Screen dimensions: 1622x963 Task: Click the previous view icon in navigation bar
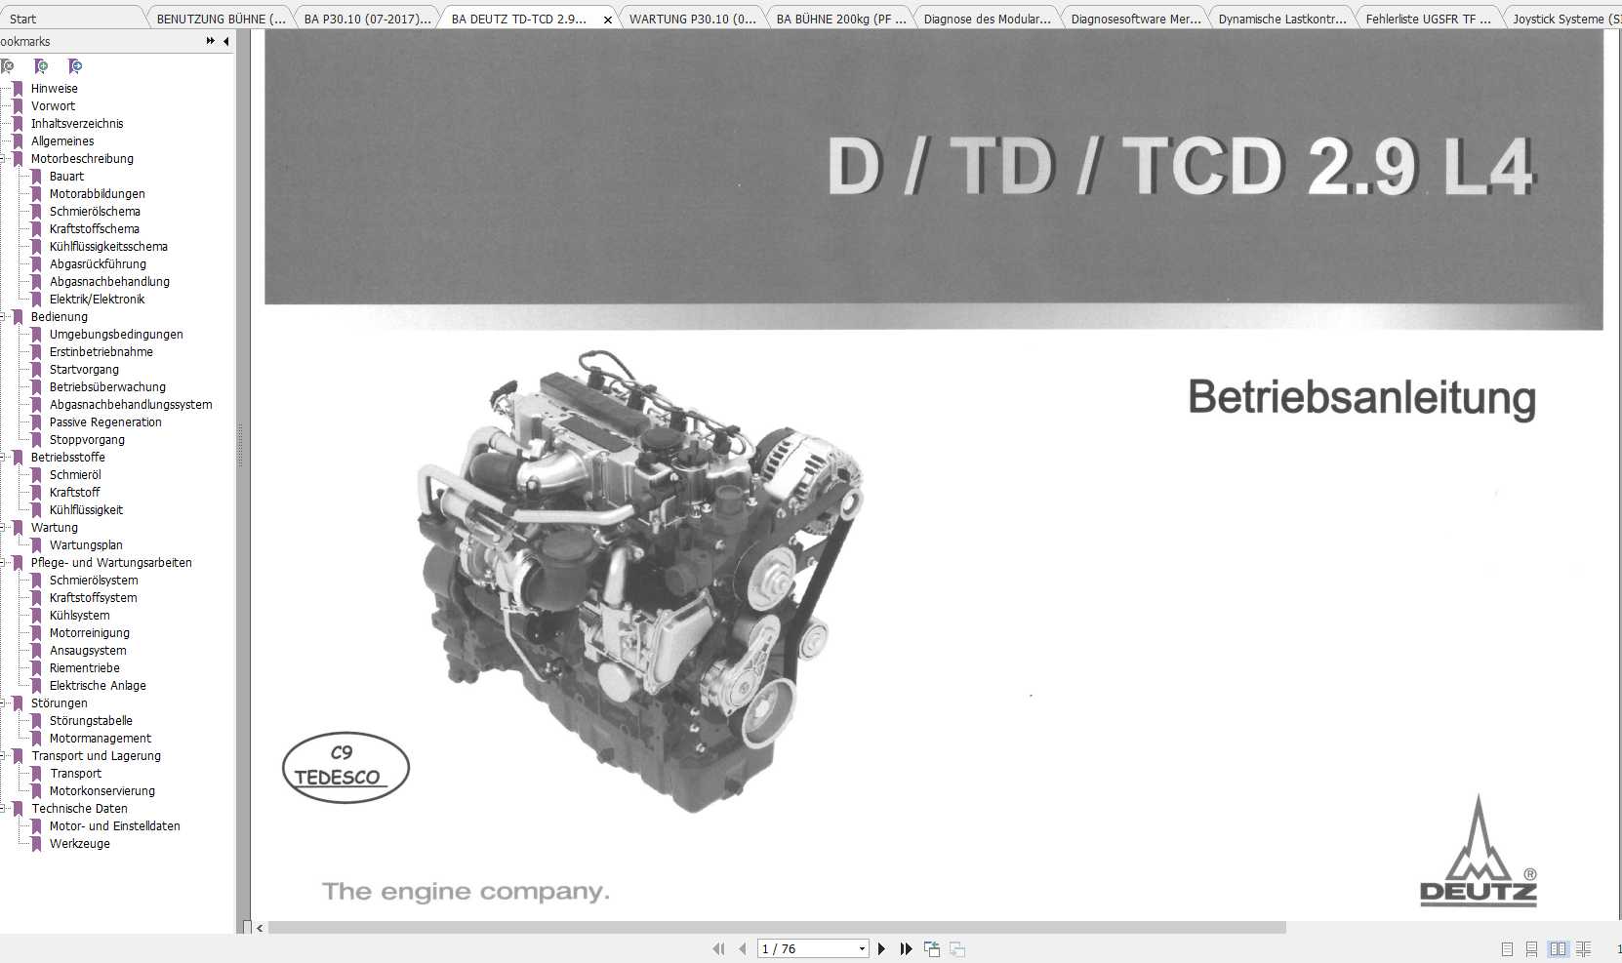click(x=932, y=948)
